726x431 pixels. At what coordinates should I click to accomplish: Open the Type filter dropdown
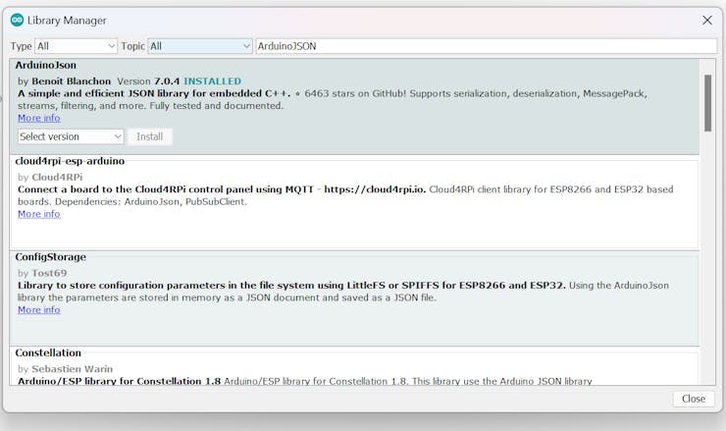76,46
